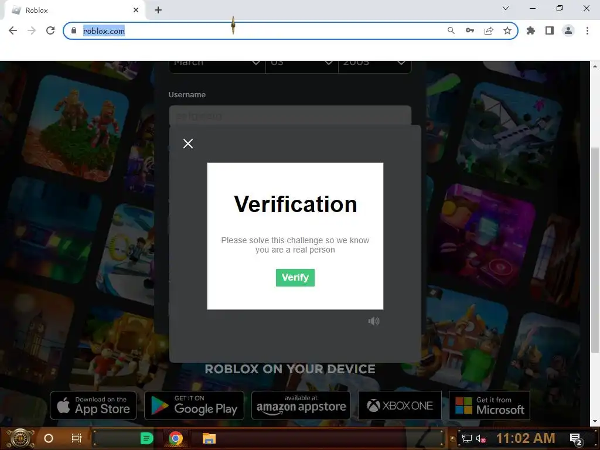The height and width of the screenshot is (450, 600).
Task: Open the zoom magnifier icon in address bar
Action: 451,30
